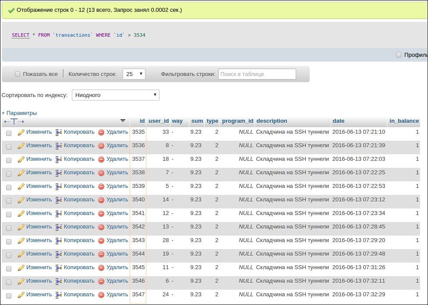The image size is (428, 305).
Task: Click the pencil edit icon for row 3535
Action: tap(21, 133)
